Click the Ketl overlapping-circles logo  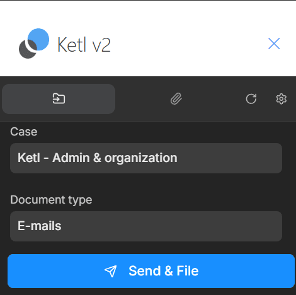34,43
